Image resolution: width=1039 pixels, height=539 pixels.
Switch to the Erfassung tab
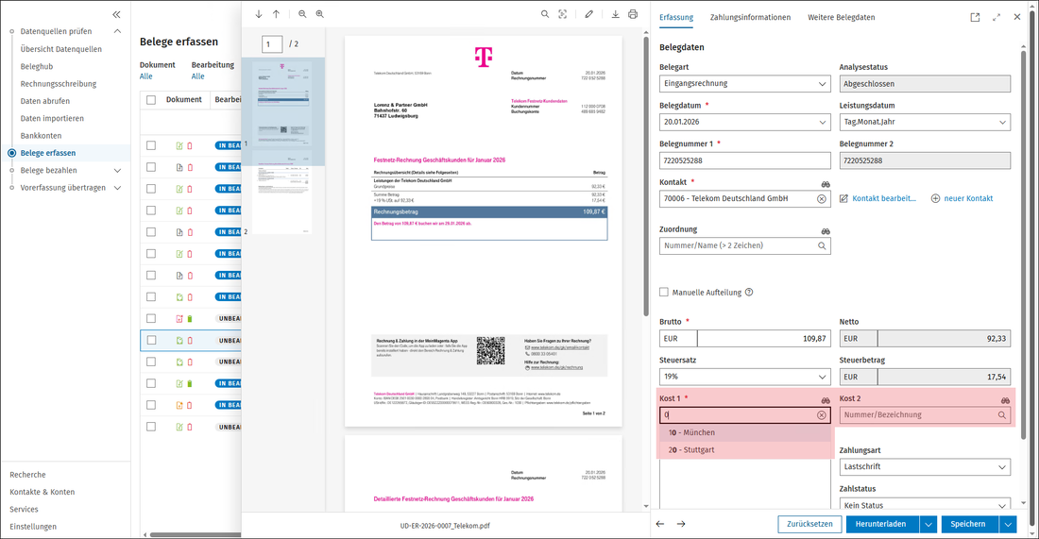[x=676, y=17]
